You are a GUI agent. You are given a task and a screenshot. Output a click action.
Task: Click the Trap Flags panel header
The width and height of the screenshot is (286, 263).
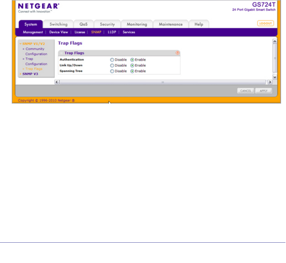(x=119, y=53)
